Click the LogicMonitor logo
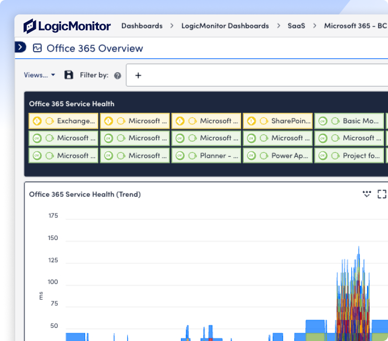This screenshot has width=388, height=341. pyautogui.click(x=67, y=26)
